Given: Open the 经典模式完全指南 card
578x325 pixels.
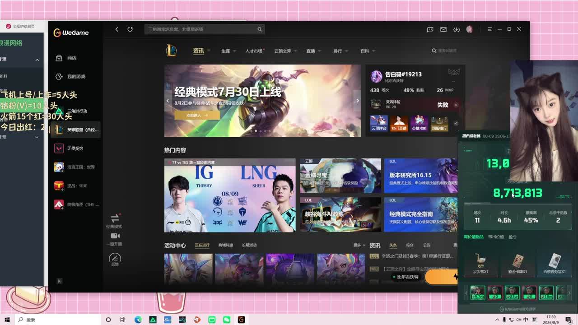Looking at the screenshot, I should pos(421,214).
